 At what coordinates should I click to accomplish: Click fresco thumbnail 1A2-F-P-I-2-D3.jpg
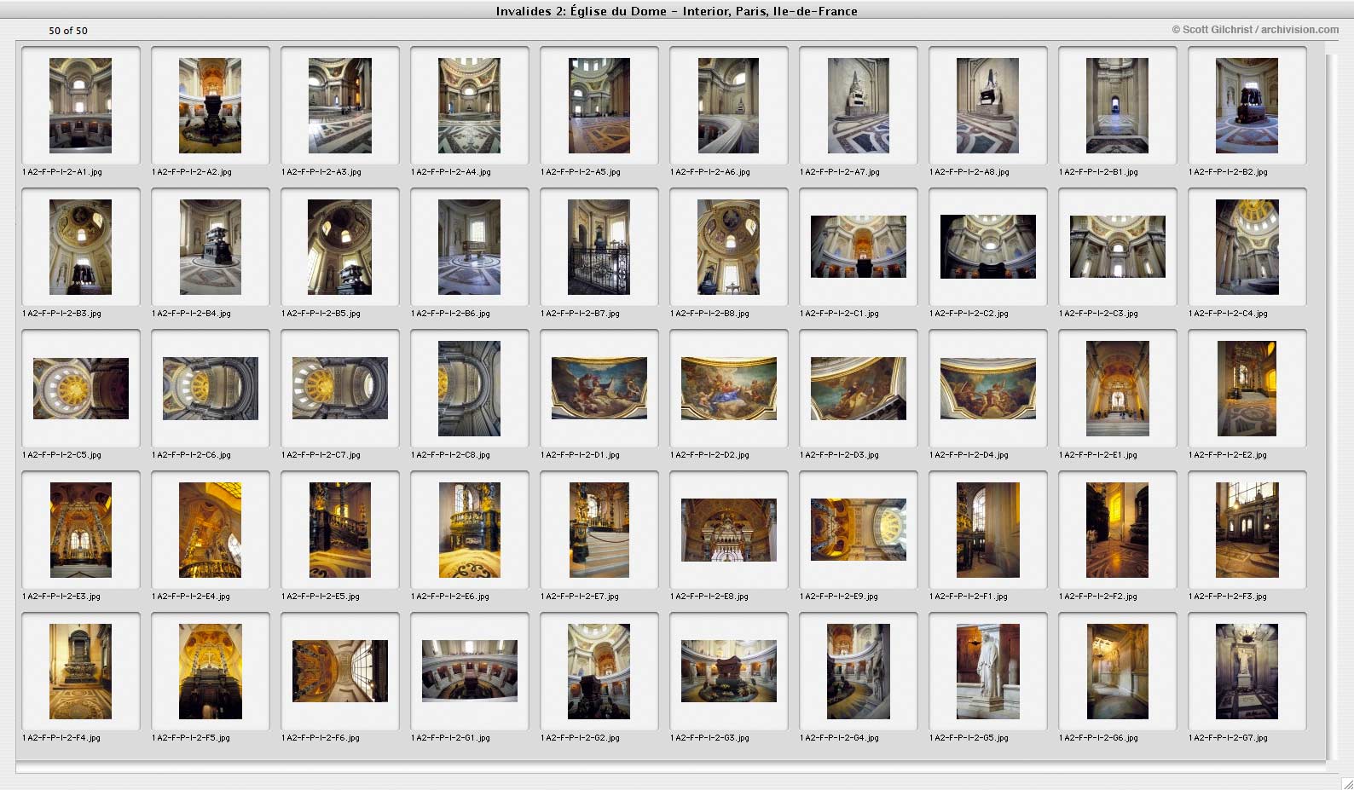(x=859, y=389)
